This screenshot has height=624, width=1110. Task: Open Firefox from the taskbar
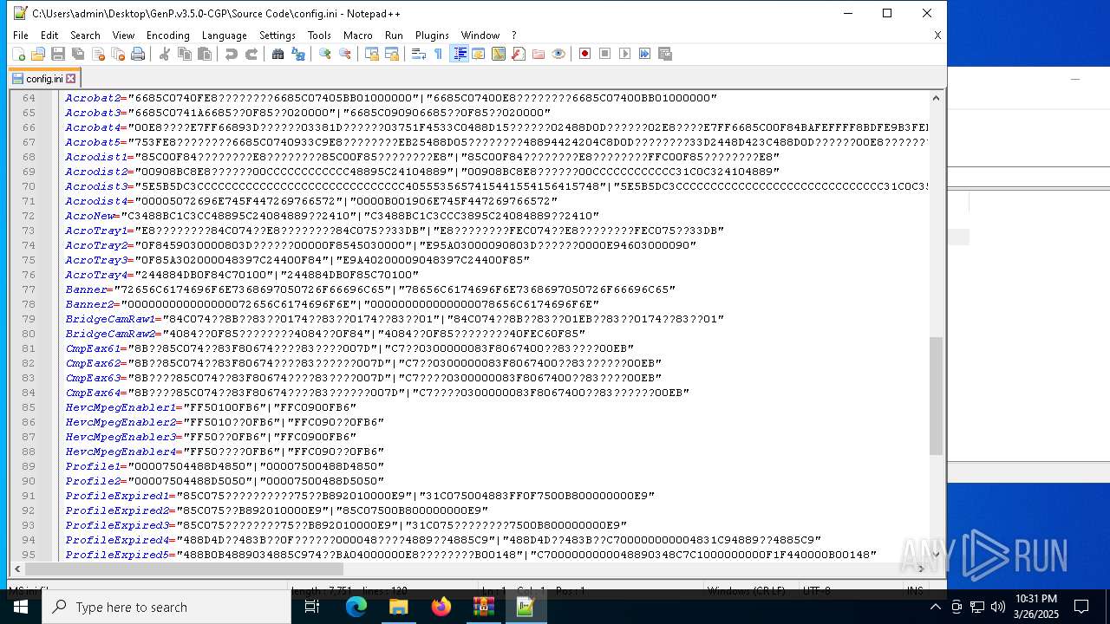point(441,607)
